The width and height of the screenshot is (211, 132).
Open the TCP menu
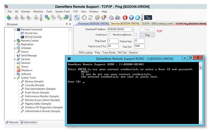click(75, 12)
